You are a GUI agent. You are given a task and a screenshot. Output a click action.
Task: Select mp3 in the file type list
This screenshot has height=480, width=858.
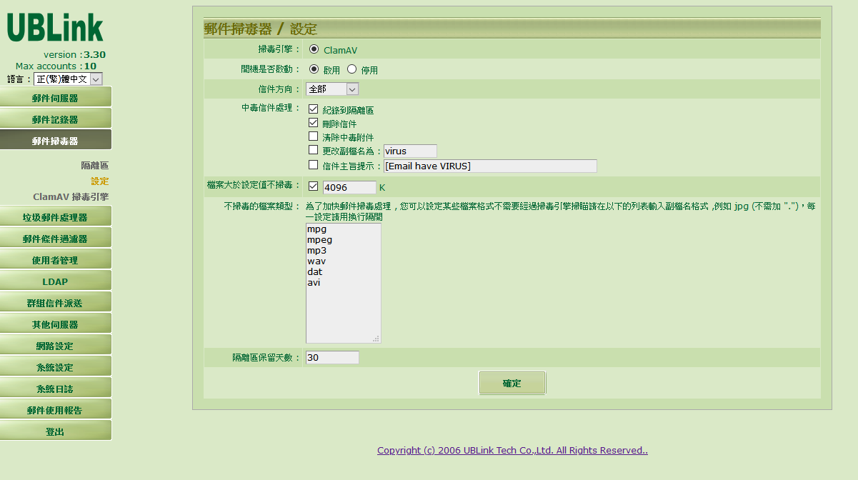click(x=316, y=250)
